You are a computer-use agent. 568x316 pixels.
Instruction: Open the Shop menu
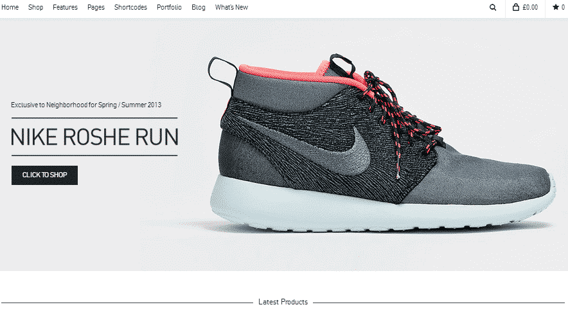35,7
